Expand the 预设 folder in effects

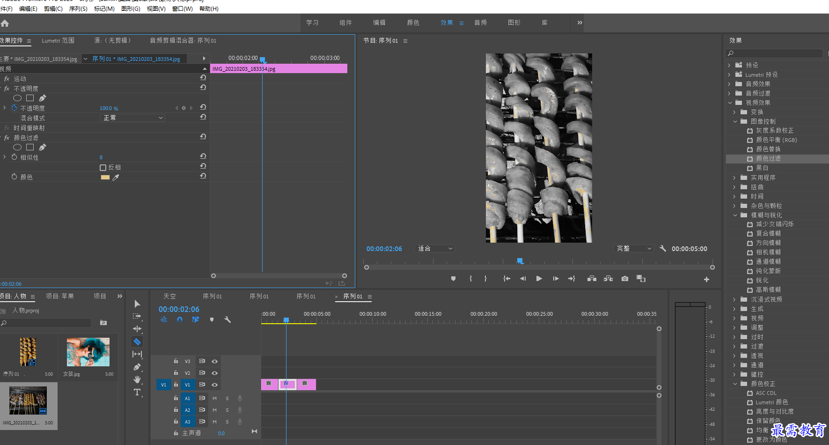point(729,65)
